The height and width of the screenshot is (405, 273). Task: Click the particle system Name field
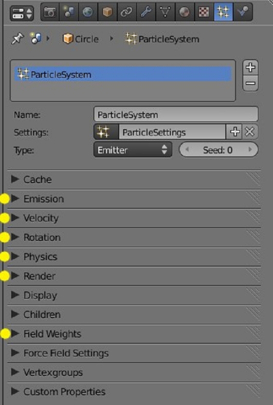pyautogui.click(x=176, y=115)
